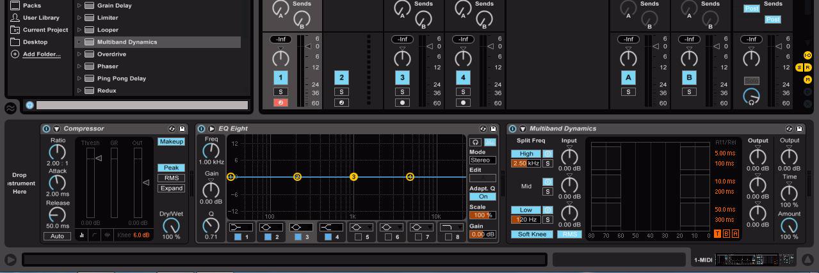
Task: Solo track 1 with S button
Action: tap(280, 92)
